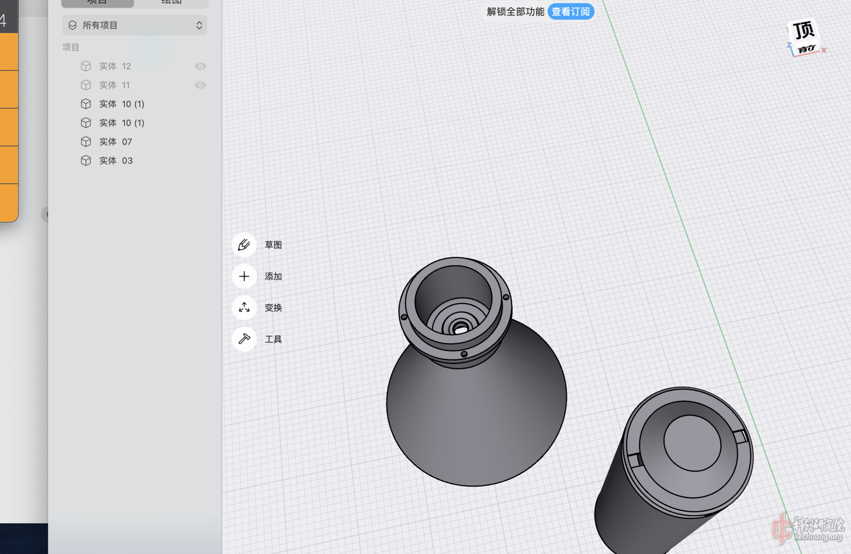Open the 工具 tools menu

click(x=244, y=339)
